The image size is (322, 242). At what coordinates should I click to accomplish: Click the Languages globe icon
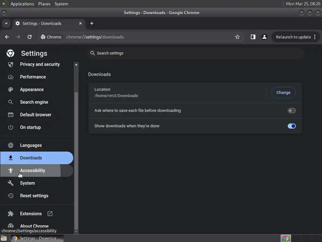(11, 145)
